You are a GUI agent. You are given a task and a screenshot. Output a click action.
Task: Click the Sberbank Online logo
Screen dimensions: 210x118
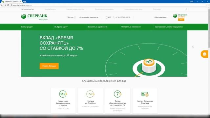(x=180, y=16)
